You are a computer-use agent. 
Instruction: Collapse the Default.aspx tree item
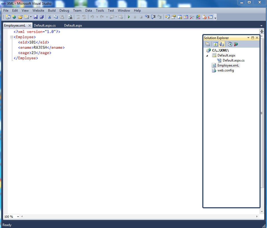(x=206, y=55)
